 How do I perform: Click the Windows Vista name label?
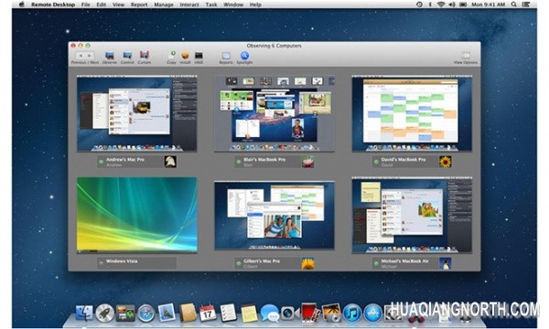[x=122, y=261]
